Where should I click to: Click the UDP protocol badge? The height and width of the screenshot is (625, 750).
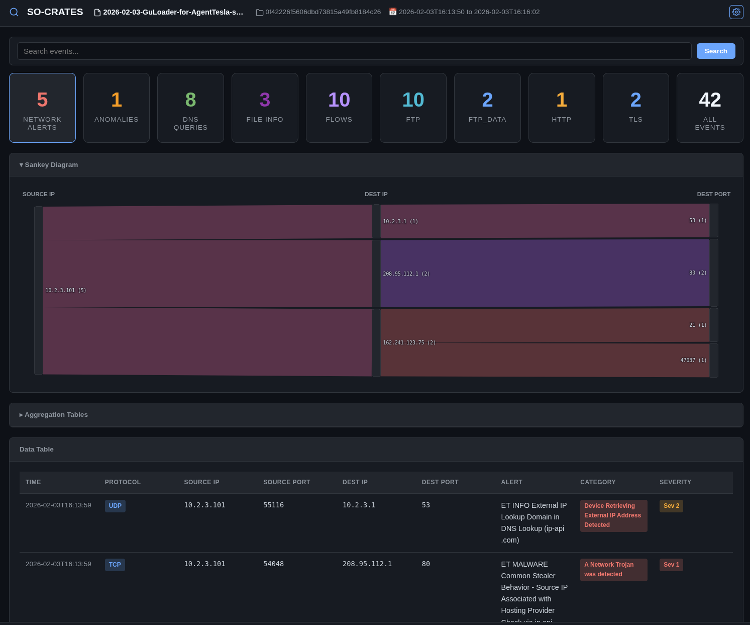coord(115,506)
